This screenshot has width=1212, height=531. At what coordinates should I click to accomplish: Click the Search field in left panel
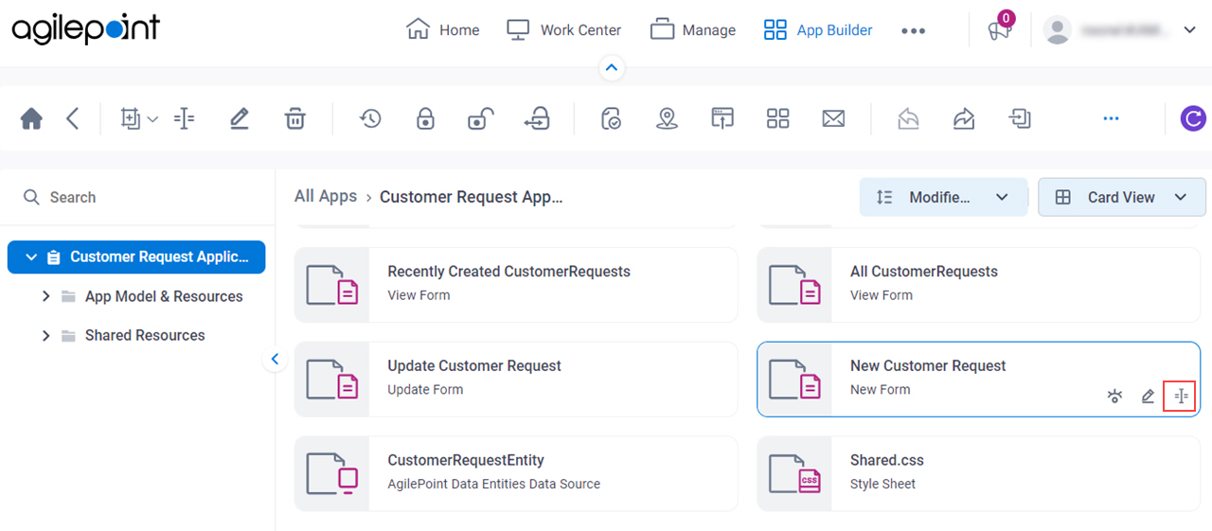point(137,197)
